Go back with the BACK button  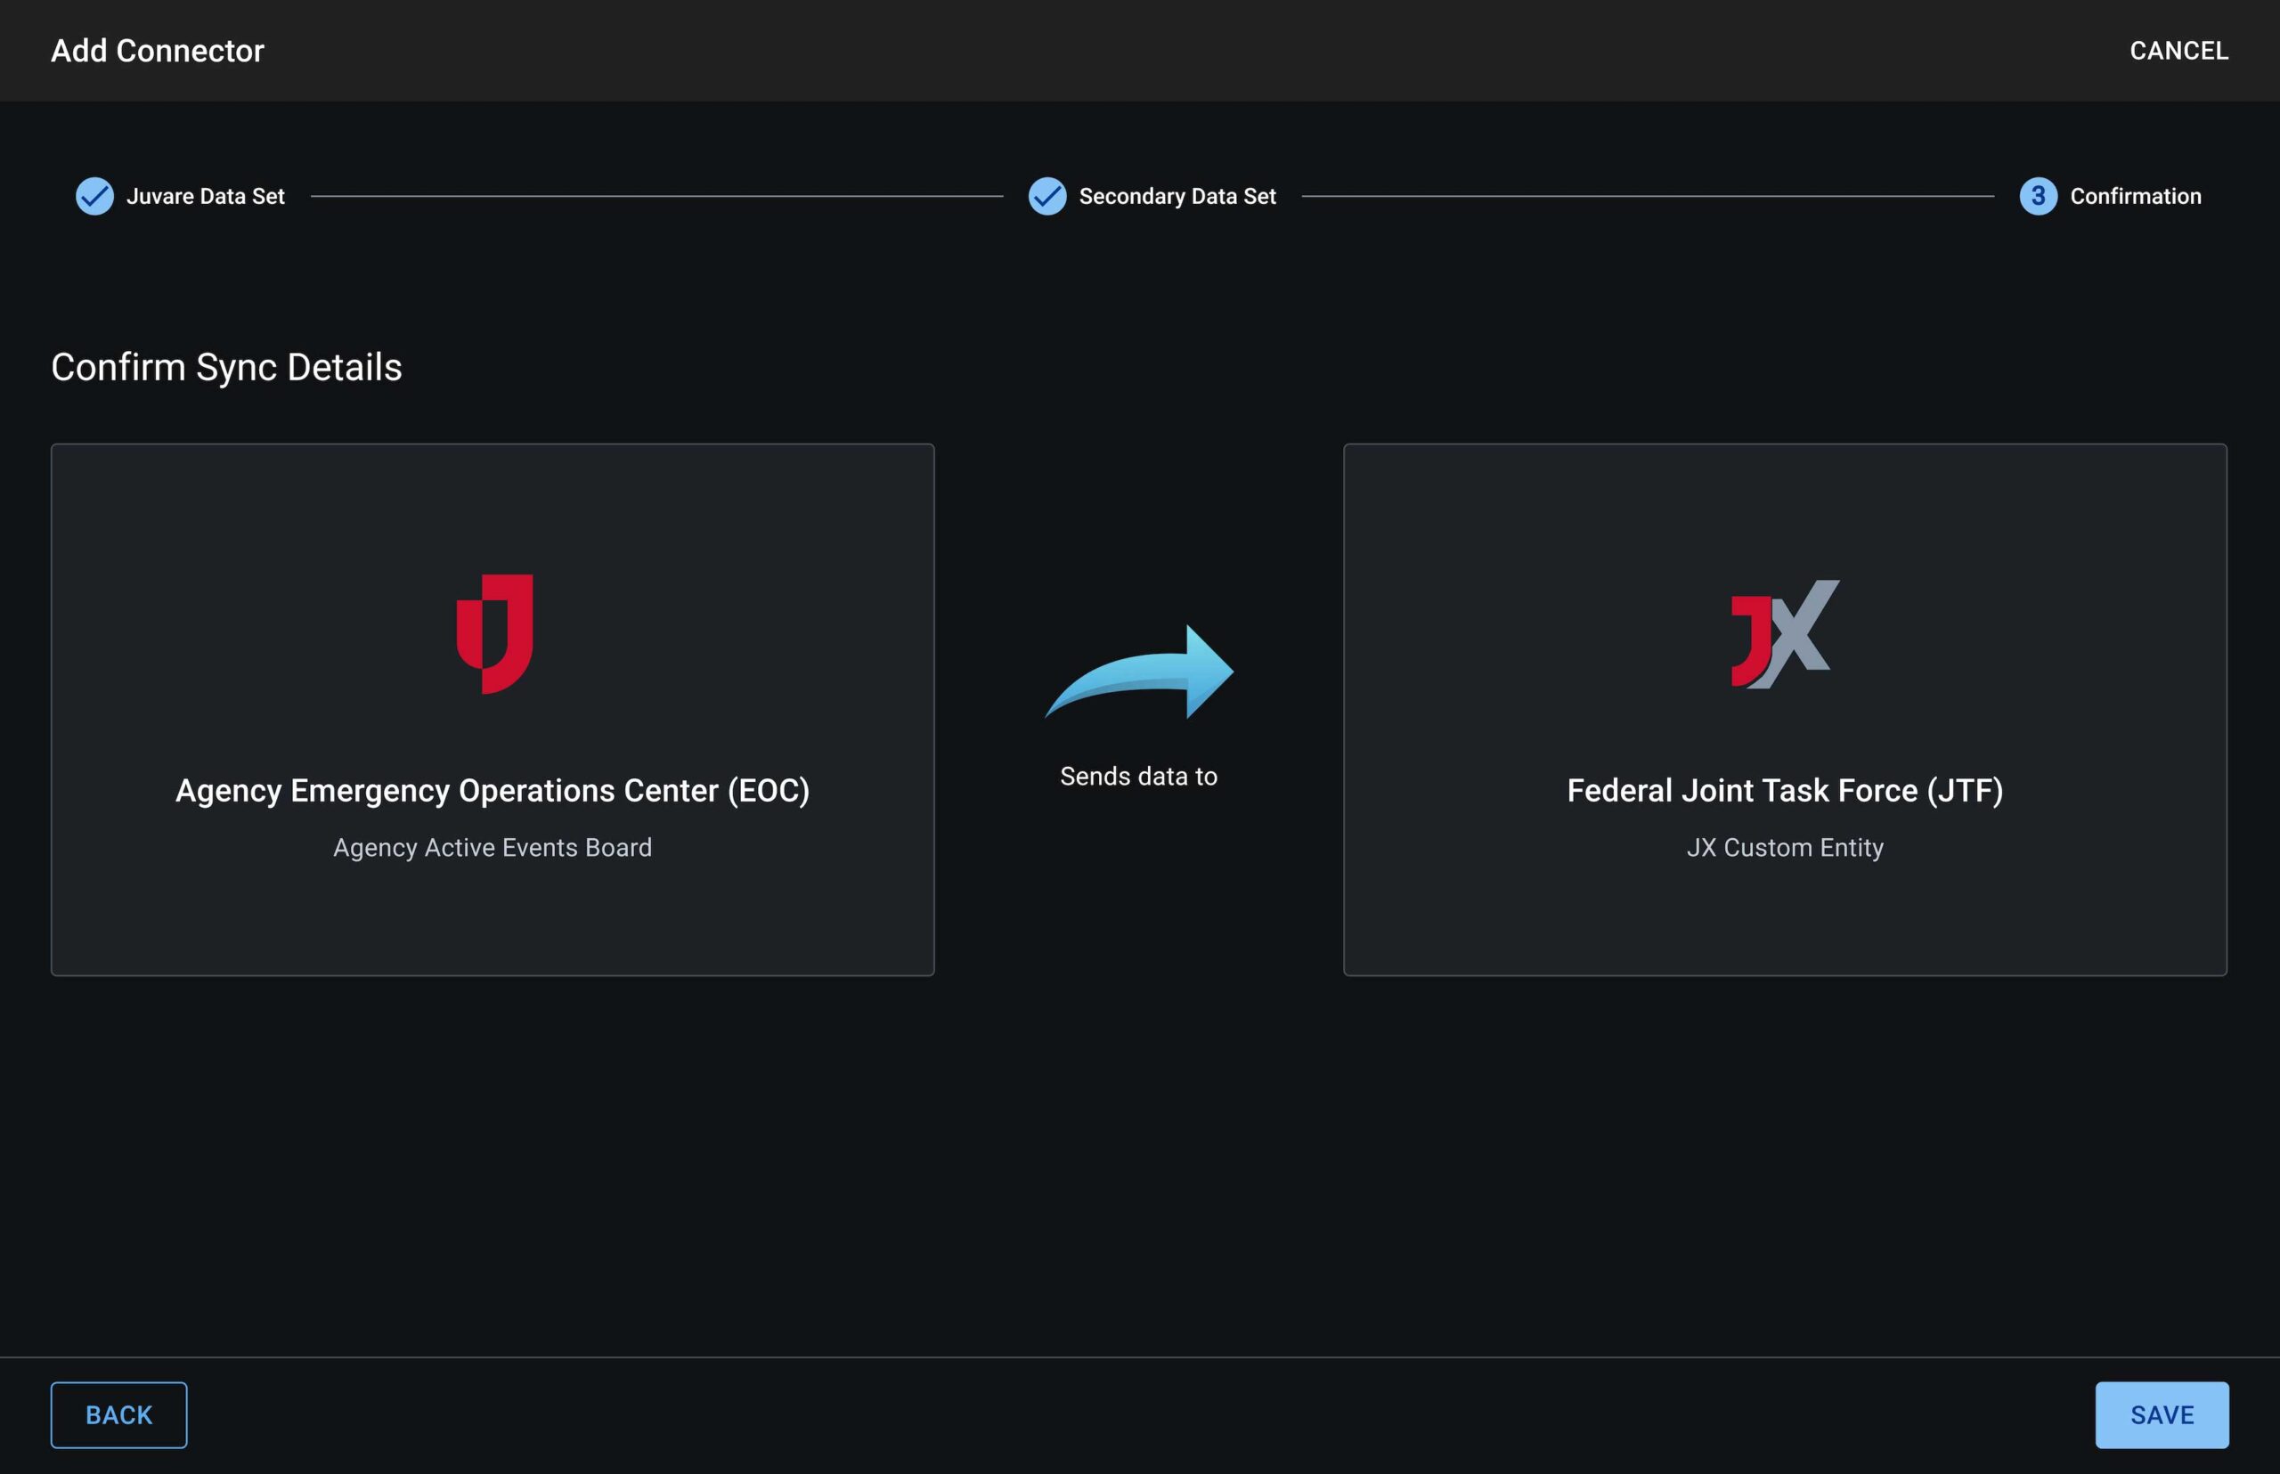coord(118,1414)
